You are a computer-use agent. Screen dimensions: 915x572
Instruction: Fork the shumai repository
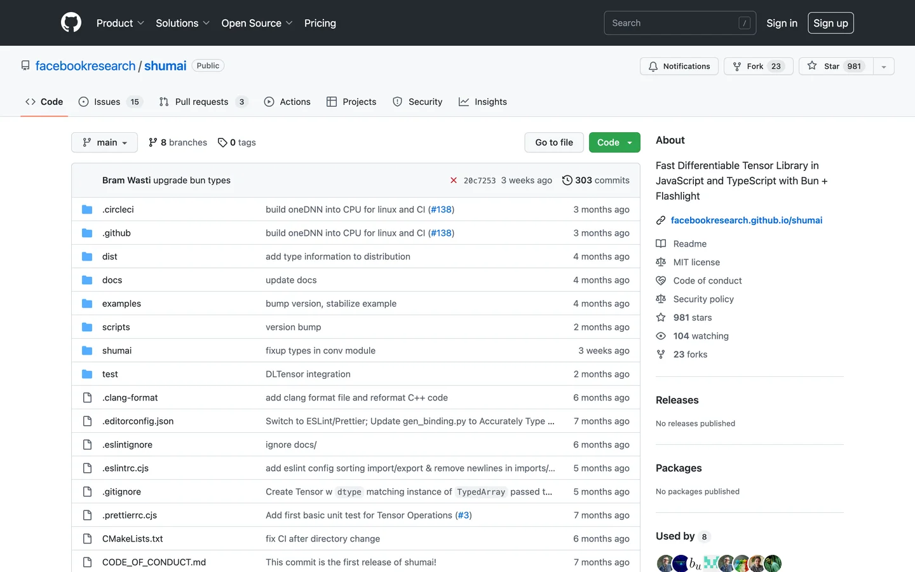tap(758, 66)
